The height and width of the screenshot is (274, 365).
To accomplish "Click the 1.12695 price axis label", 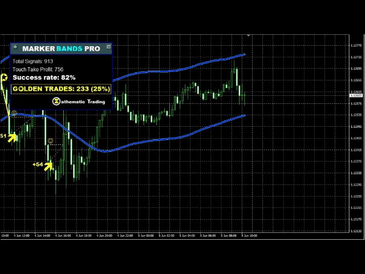I will coord(356,68).
